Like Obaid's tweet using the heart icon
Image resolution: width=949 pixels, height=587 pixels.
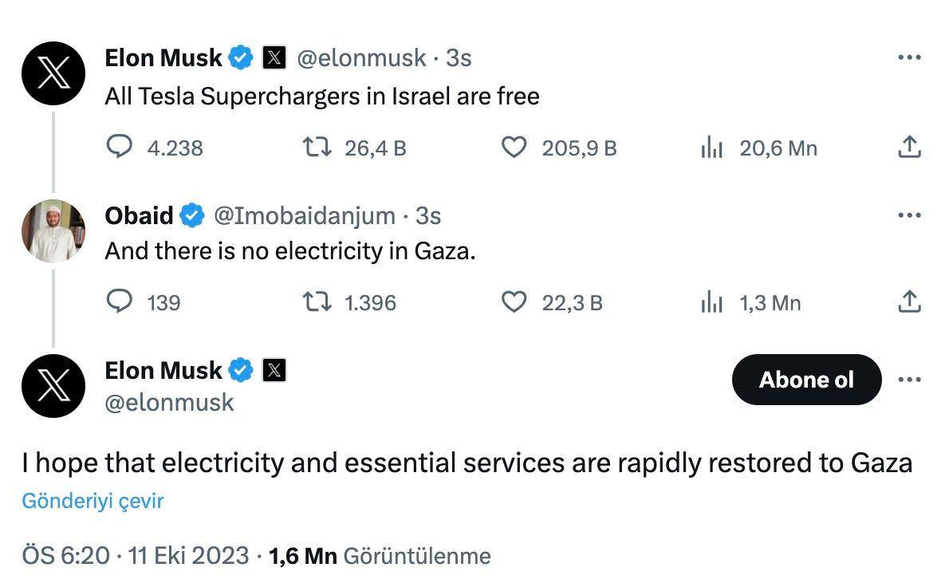(514, 302)
